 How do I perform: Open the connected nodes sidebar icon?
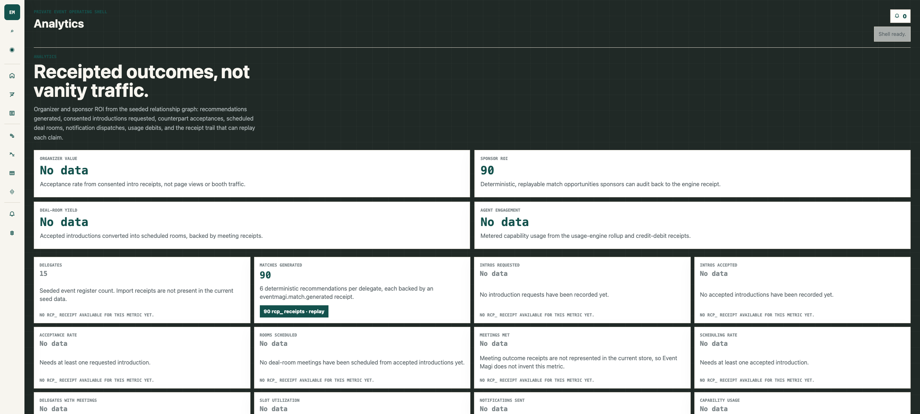coord(12,136)
